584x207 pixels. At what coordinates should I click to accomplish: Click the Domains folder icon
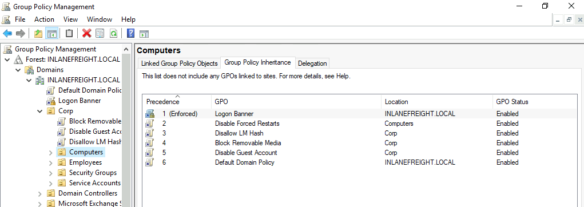[29, 70]
